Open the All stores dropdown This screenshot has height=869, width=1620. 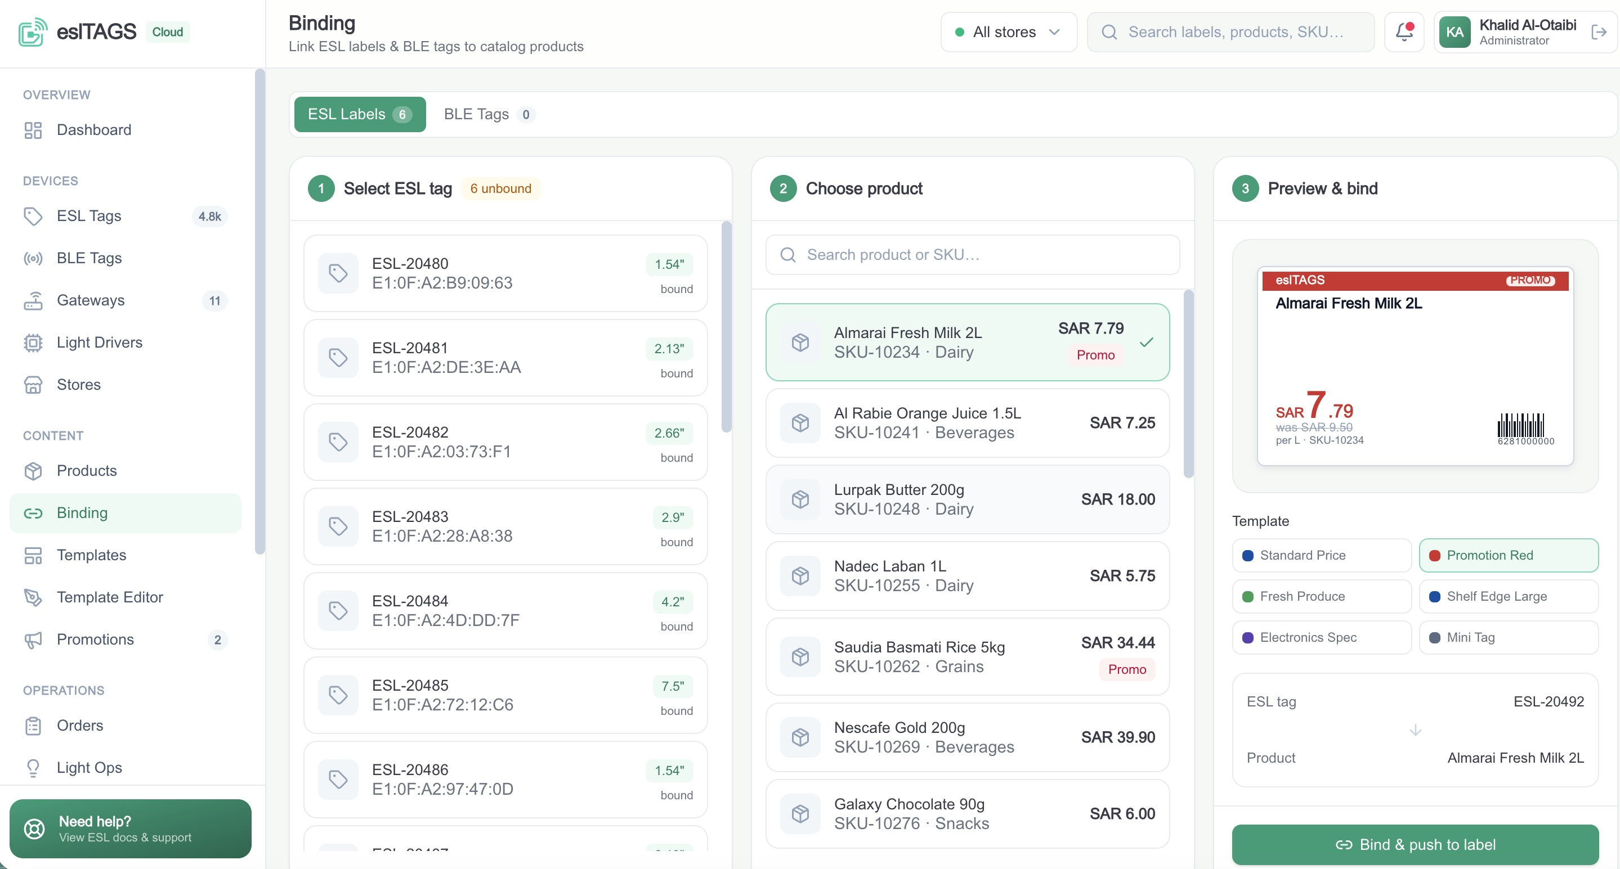(x=1008, y=32)
